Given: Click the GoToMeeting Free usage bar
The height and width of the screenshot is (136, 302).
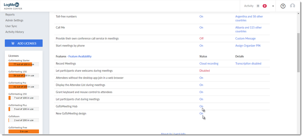Looking at the screenshot, I should pyautogui.click(x=24, y=131).
